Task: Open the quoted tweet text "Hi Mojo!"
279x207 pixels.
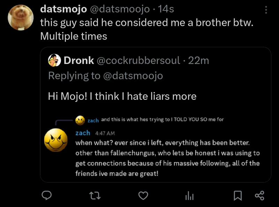Action: coord(122,96)
